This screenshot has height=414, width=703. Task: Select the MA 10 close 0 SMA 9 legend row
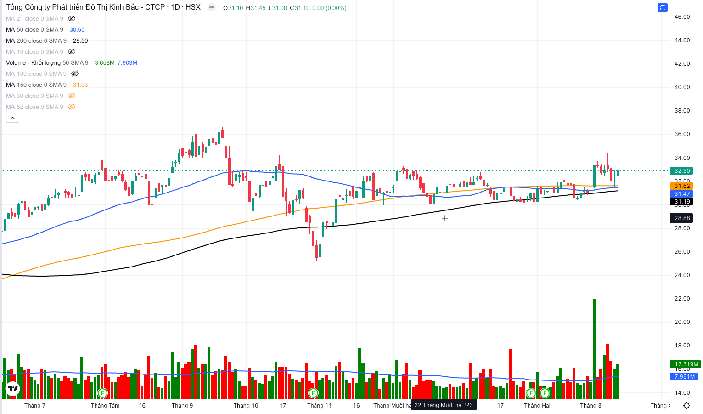coord(34,52)
